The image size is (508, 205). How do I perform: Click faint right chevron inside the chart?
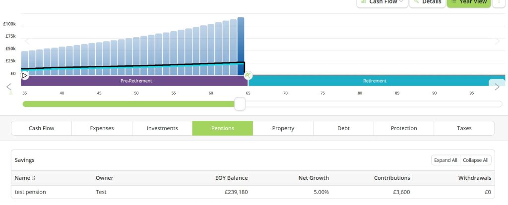click(498, 41)
